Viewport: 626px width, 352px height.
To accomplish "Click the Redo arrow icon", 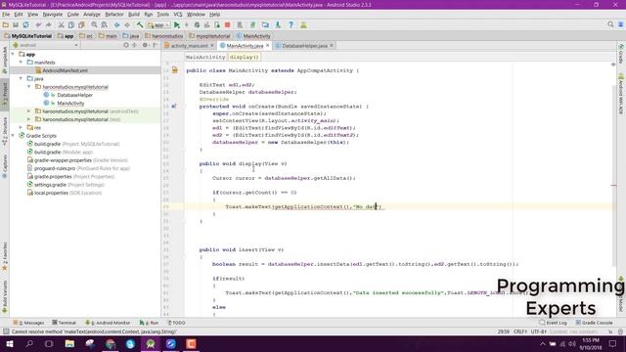I will coord(48,24).
